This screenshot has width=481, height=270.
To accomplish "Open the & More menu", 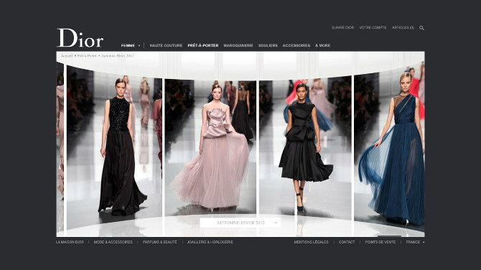I will [x=323, y=45].
